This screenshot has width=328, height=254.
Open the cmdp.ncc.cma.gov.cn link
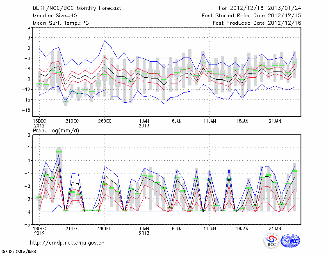[x=67, y=242]
